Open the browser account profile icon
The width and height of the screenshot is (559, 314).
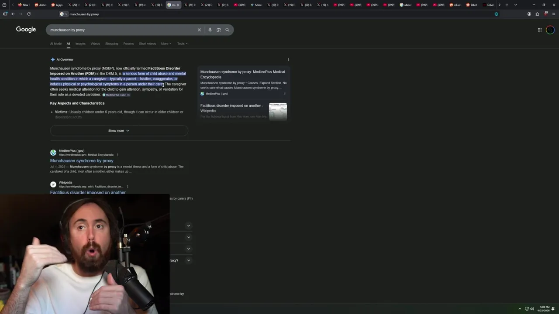point(529,14)
